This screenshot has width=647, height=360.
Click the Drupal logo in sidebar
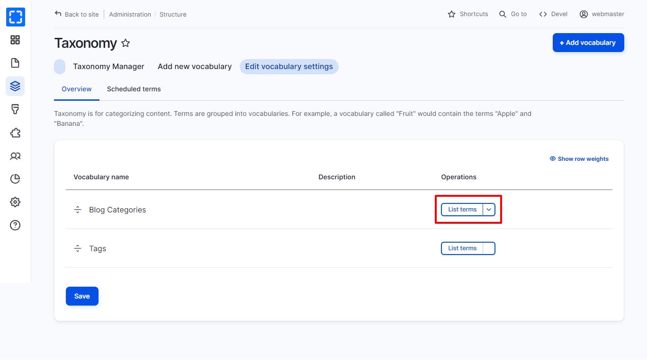15,17
